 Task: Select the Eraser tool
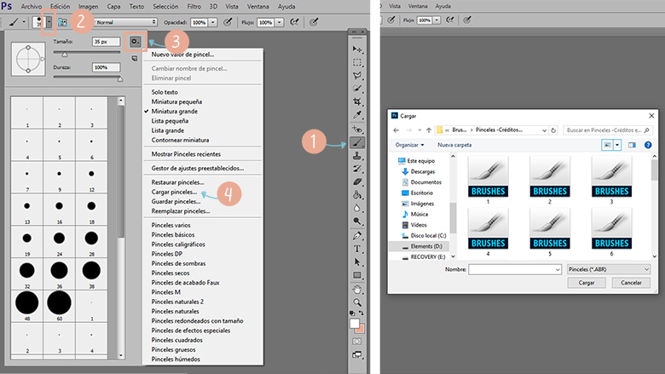click(x=357, y=182)
